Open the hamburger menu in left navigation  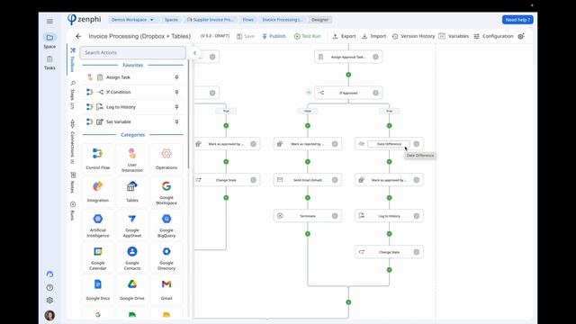coord(49,22)
